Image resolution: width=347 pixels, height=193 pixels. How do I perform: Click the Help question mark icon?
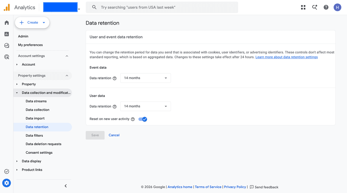326,8
